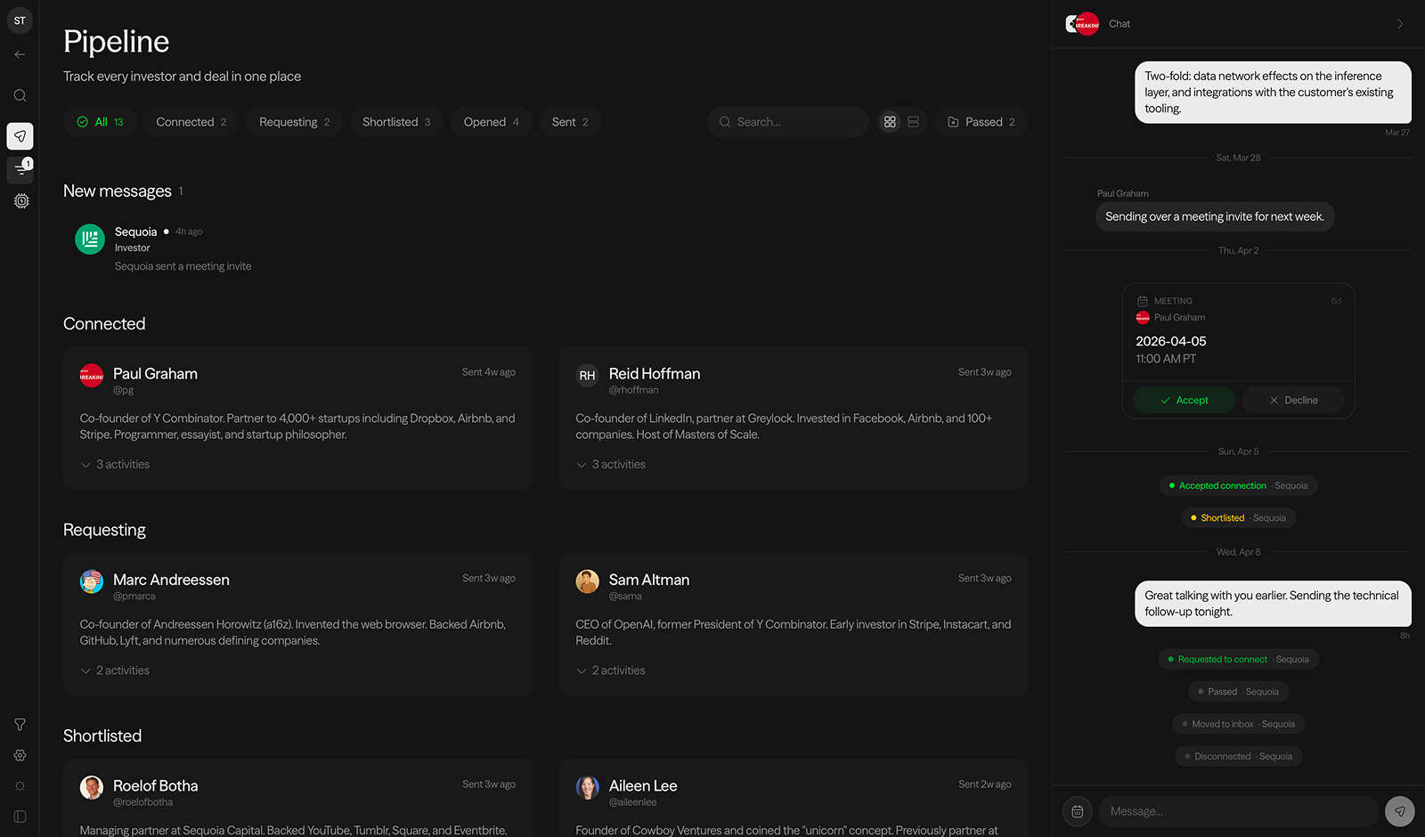Click the 'Great talking with you earlier' message

[x=1273, y=604]
